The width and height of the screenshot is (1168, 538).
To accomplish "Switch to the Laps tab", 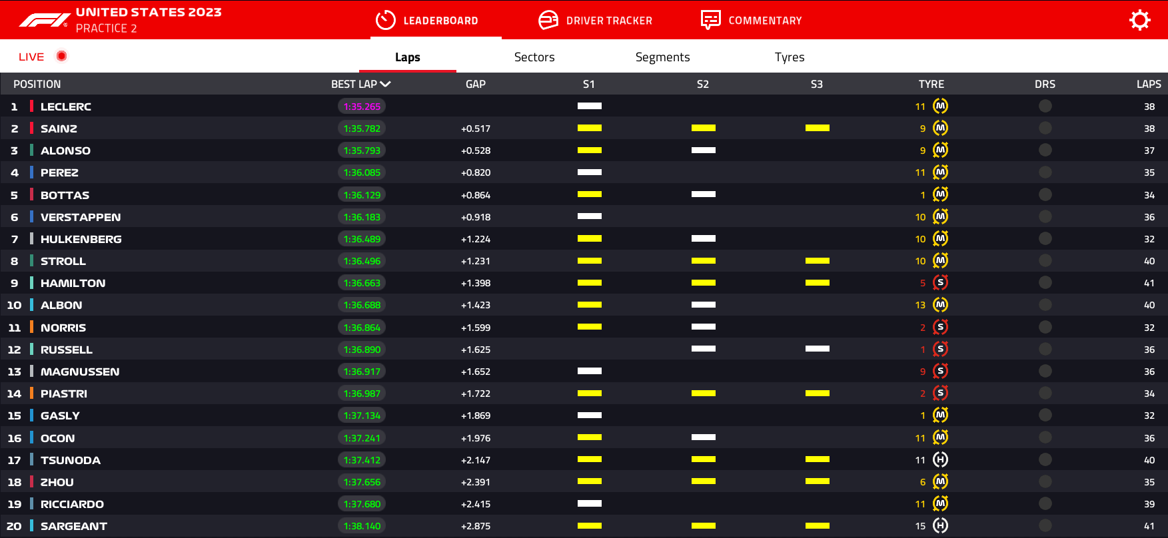I will tap(408, 57).
